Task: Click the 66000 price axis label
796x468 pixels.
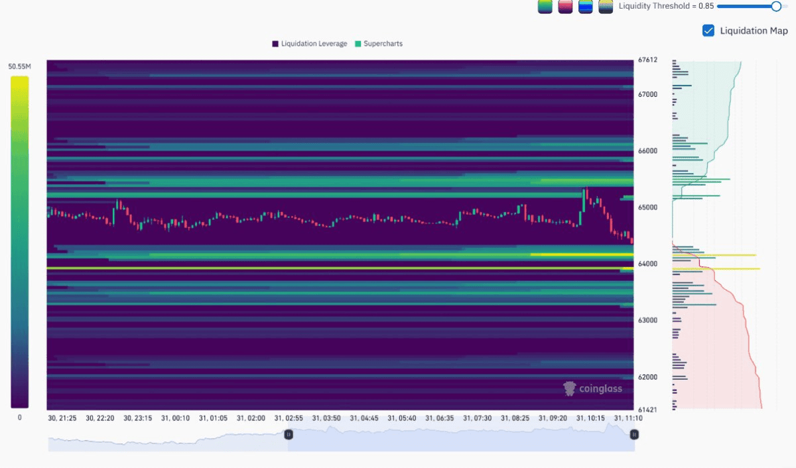Action: pos(648,151)
